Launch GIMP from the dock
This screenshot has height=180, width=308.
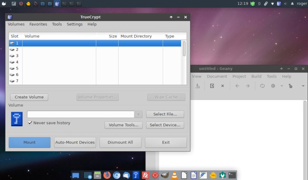click(165, 175)
